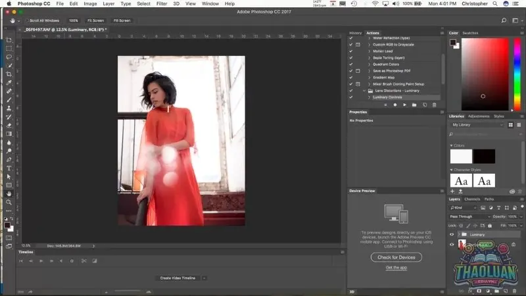Image resolution: width=526 pixels, height=296 pixels.
Task: Click the black color swatch in Libraries
Action: click(x=484, y=157)
